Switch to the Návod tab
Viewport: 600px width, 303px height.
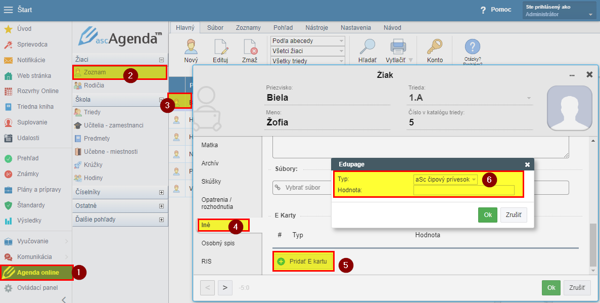click(x=392, y=28)
